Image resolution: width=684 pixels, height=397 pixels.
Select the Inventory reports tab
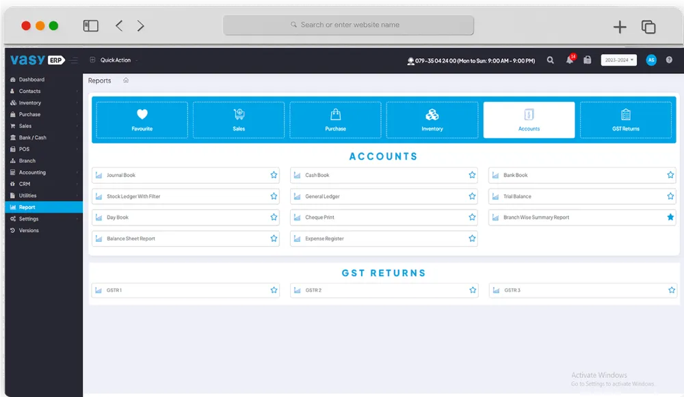[432, 120]
